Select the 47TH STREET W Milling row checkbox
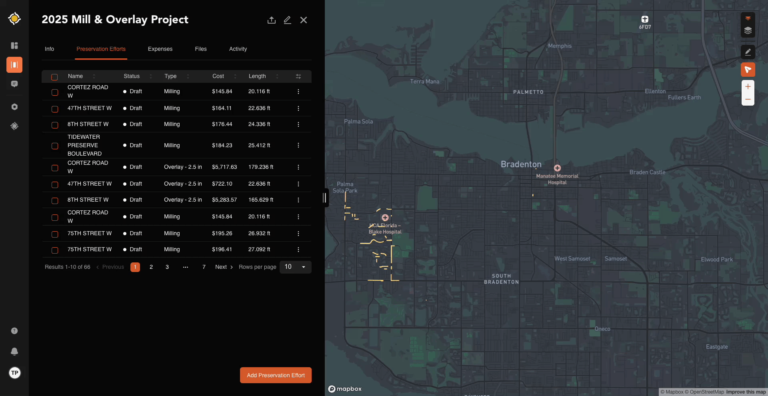This screenshot has width=768, height=396. (55, 109)
